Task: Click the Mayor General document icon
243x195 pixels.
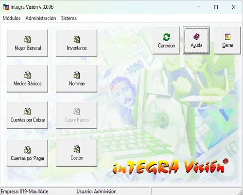Action: tap(28, 39)
